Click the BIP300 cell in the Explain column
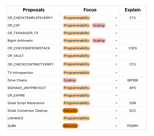This screenshot has height=136, width=154. pos(132,80)
